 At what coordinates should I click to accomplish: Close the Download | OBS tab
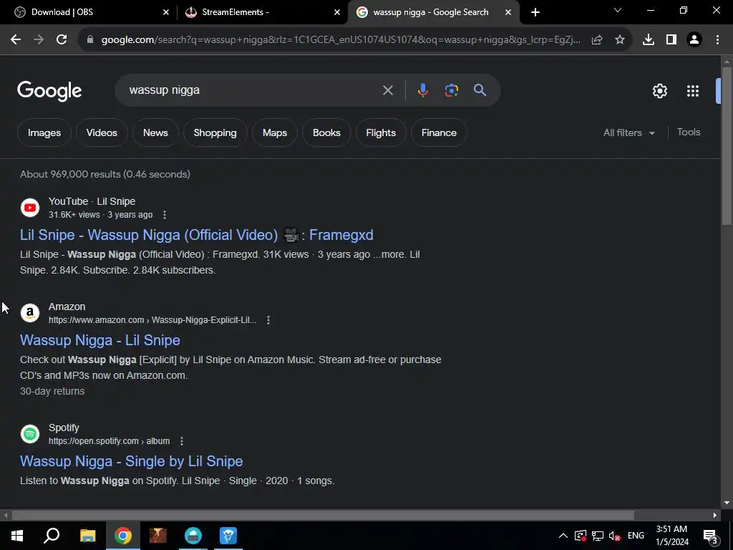click(x=166, y=12)
